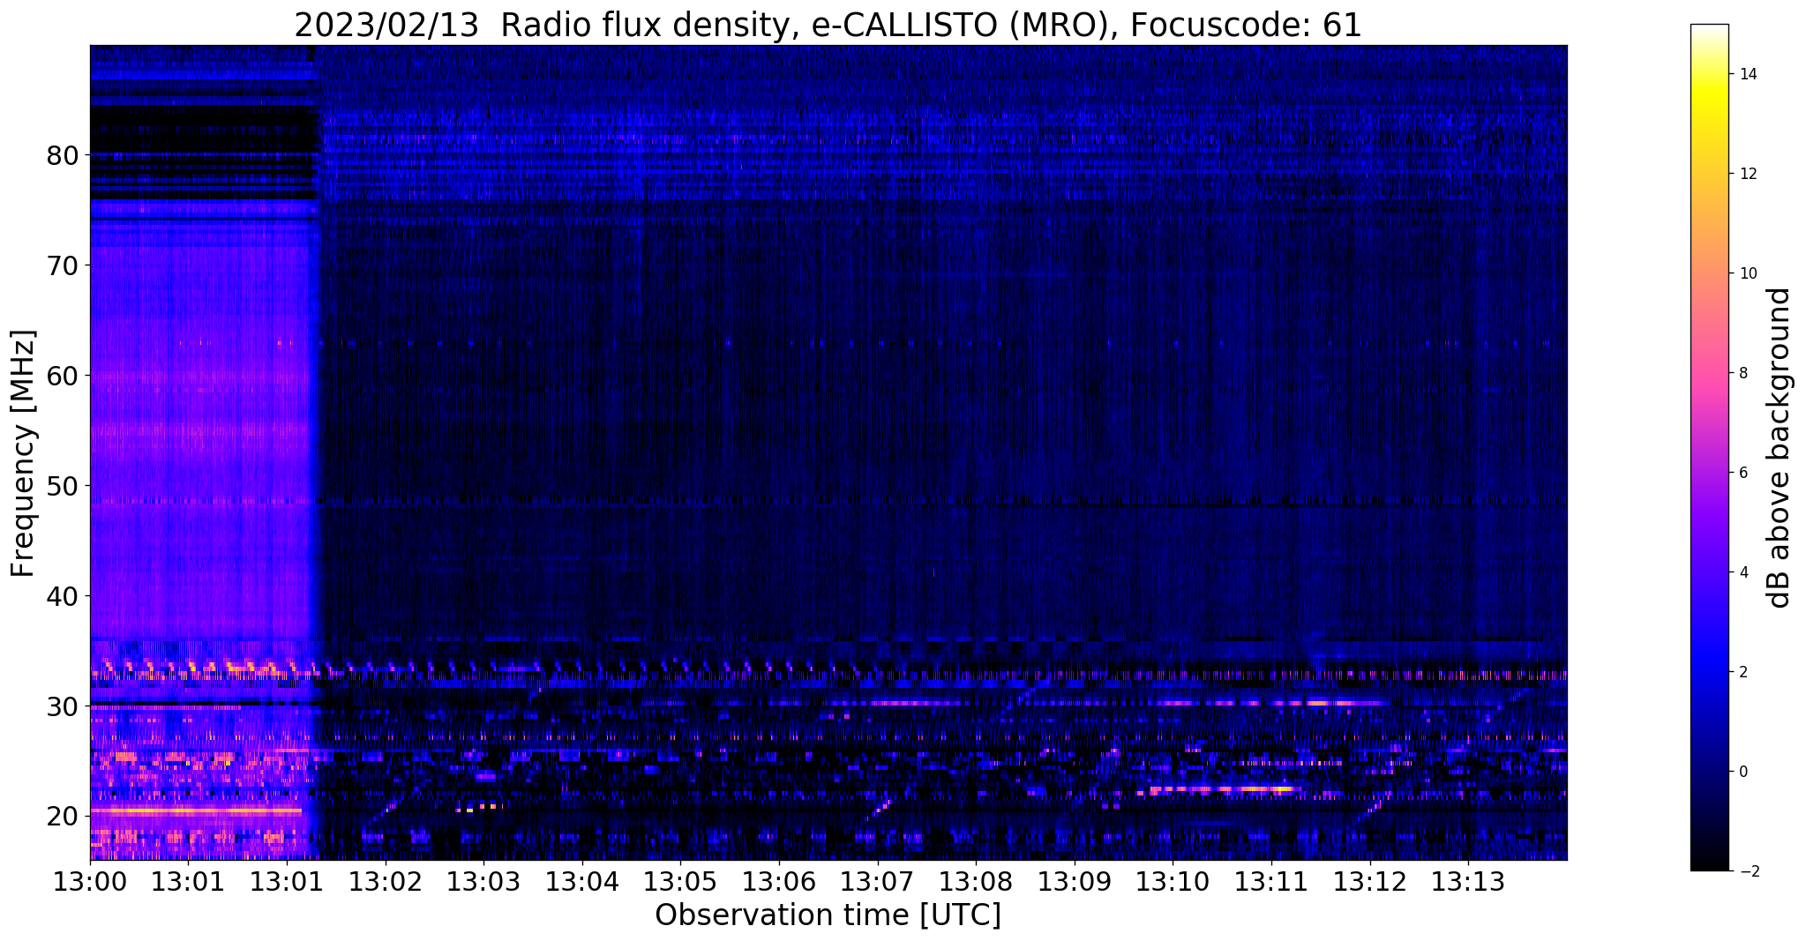Click the 13:06 time tick label
The image size is (1806, 941).
coord(779,881)
